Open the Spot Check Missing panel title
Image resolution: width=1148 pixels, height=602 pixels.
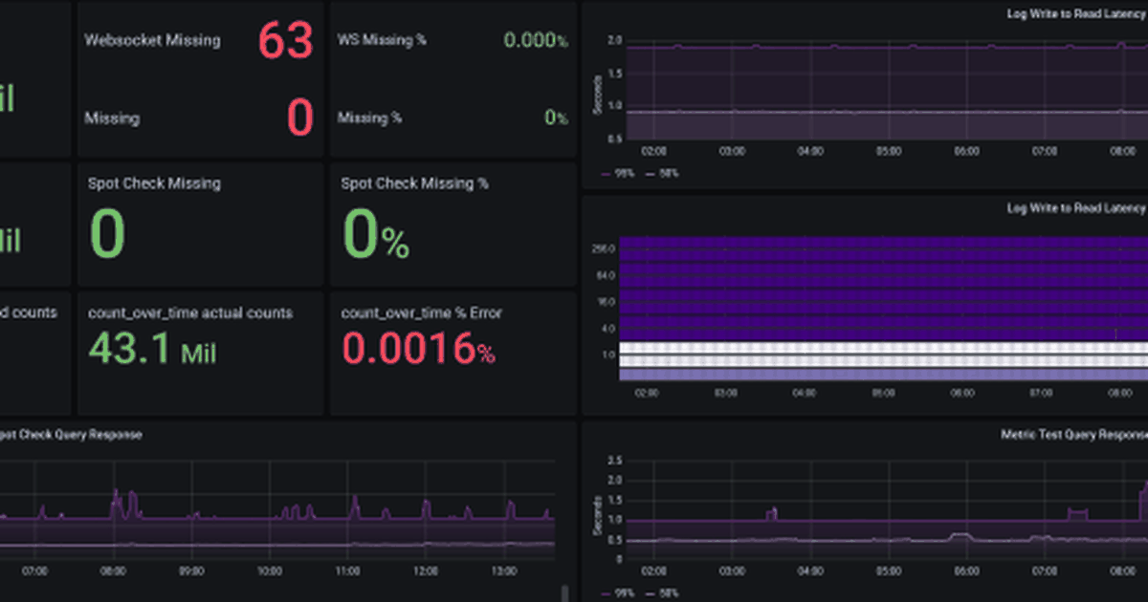[x=154, y=183]
